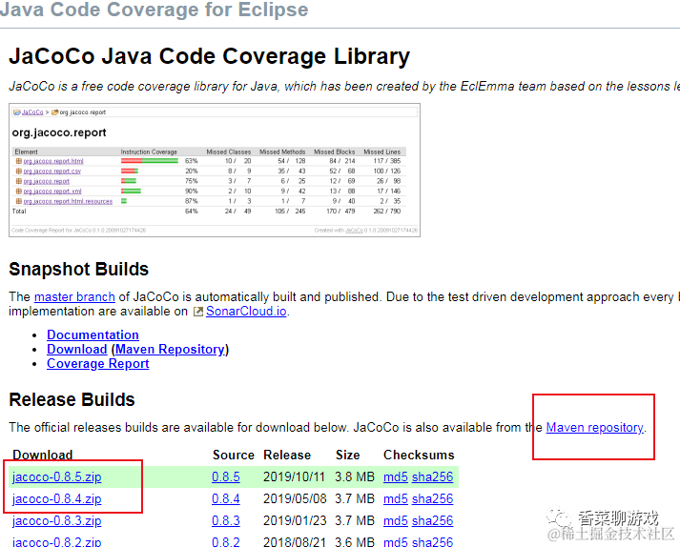This screenshot has width=680, height=547.
Task: Click the Checksums column header
Action: pyautogui.click(x=419, y=455)
